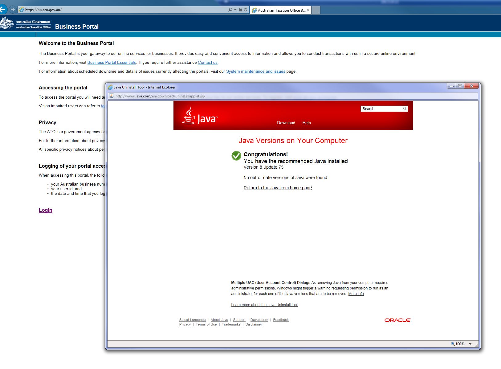
Task: Open the Developers footer link
Action: point(259,320)
